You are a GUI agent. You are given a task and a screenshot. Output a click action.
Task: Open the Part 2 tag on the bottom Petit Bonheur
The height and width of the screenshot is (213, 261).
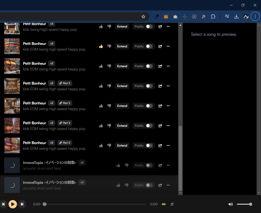(x=65, y=143)
